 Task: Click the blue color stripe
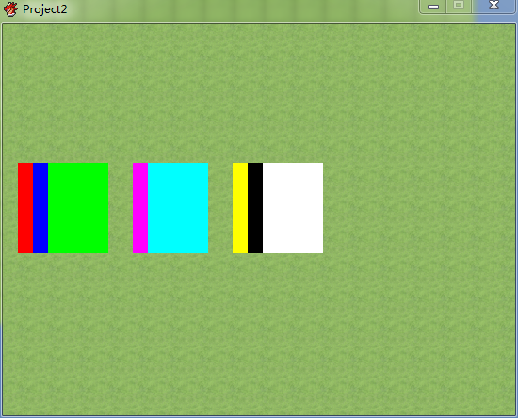pos(40,208)
